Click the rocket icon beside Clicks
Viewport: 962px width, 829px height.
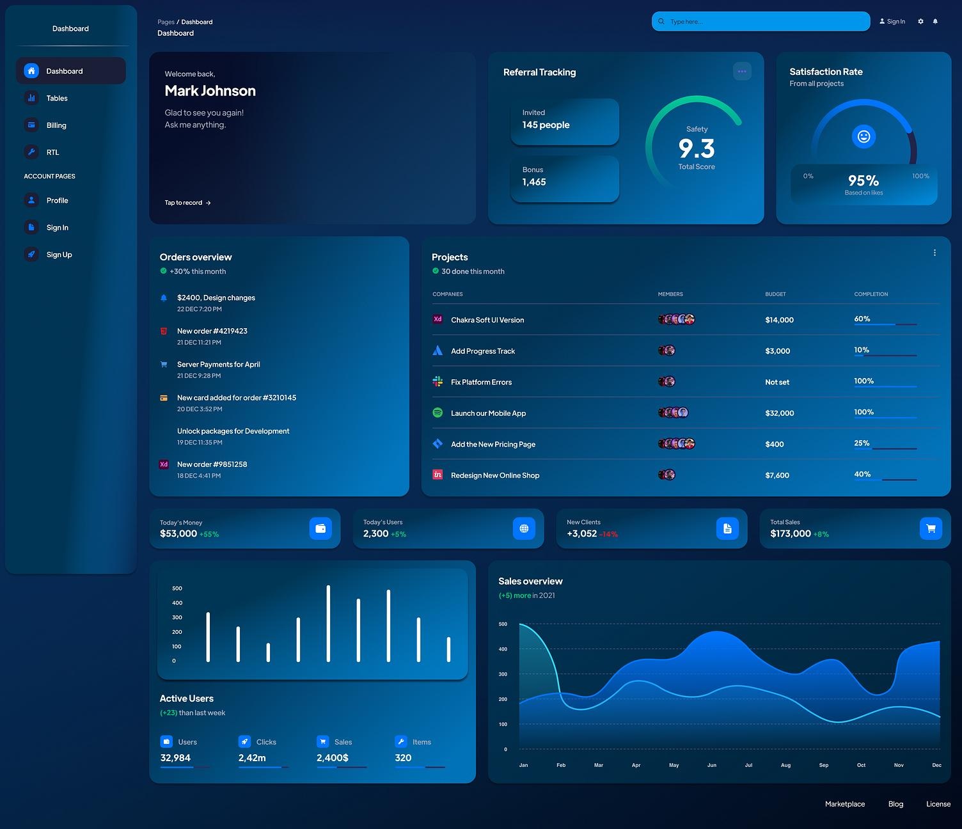(x=244, y=741)
